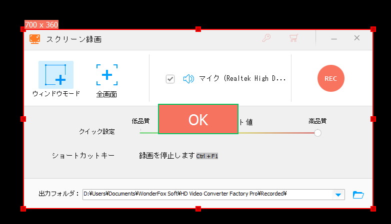Click the blue speaker audio icon
Image resolution: width=391 pixels, height=224 pixels.
[188, 79]
